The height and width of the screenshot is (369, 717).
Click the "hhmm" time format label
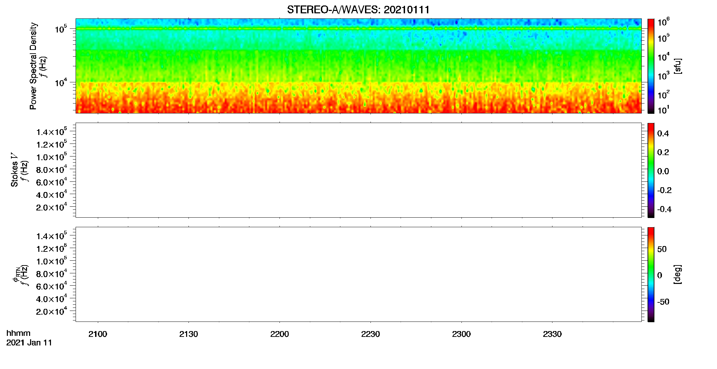pyautogui.click(x=18, y=333)
